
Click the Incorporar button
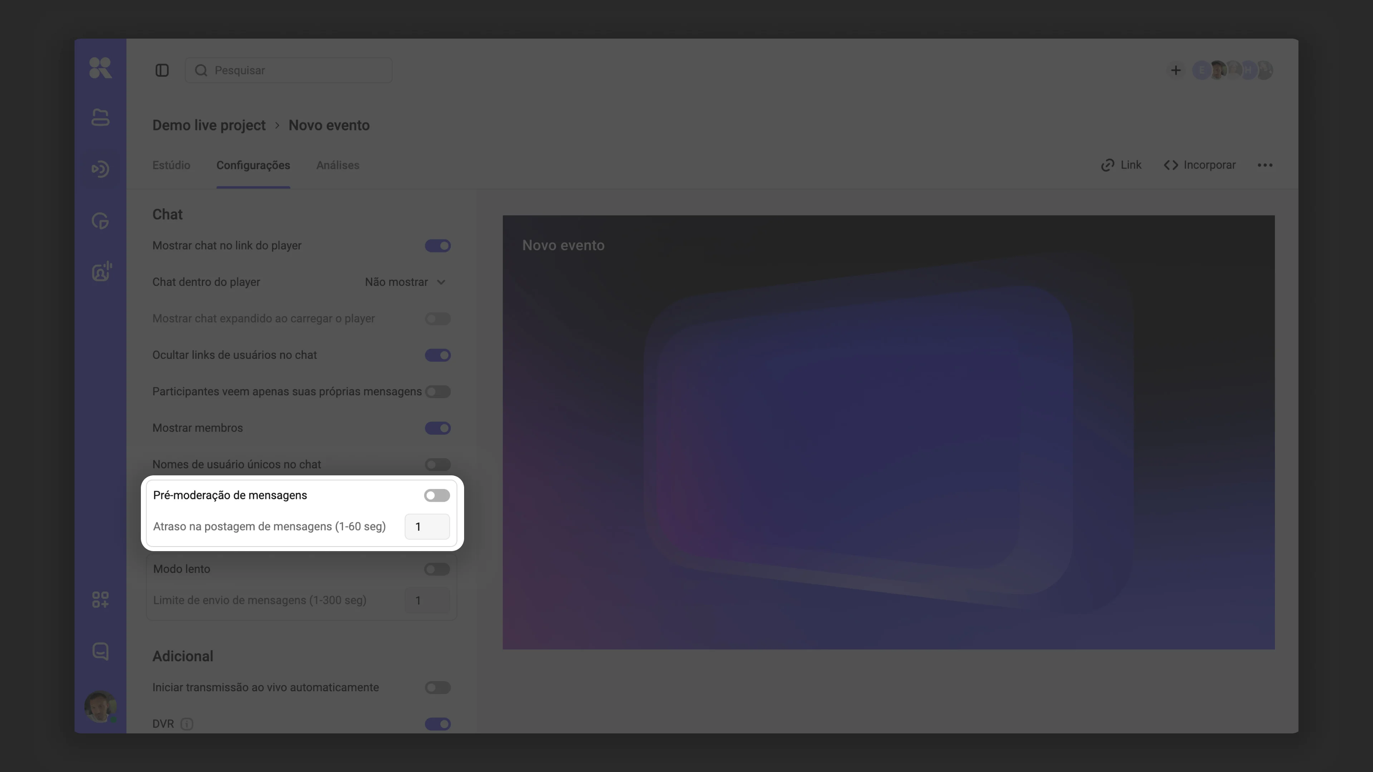coord(1200,165)
